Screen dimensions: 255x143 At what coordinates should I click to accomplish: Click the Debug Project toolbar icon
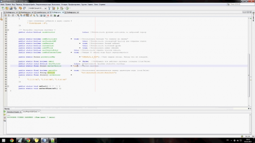click(62, 8)
